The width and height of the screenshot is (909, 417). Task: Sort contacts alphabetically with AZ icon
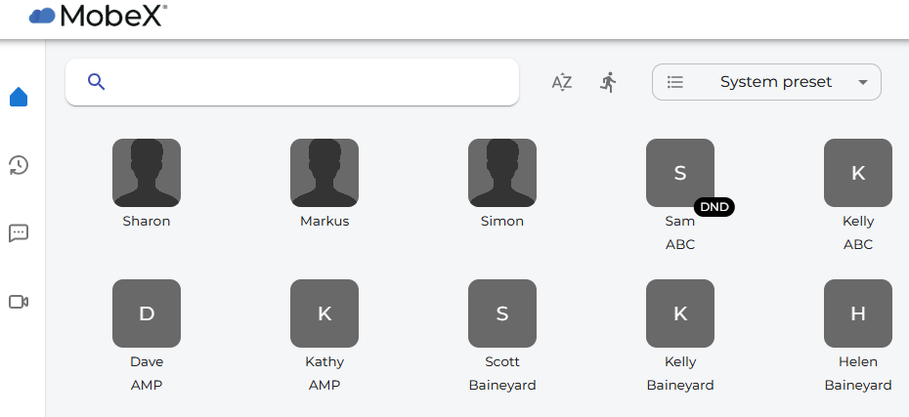click(561, 82)
